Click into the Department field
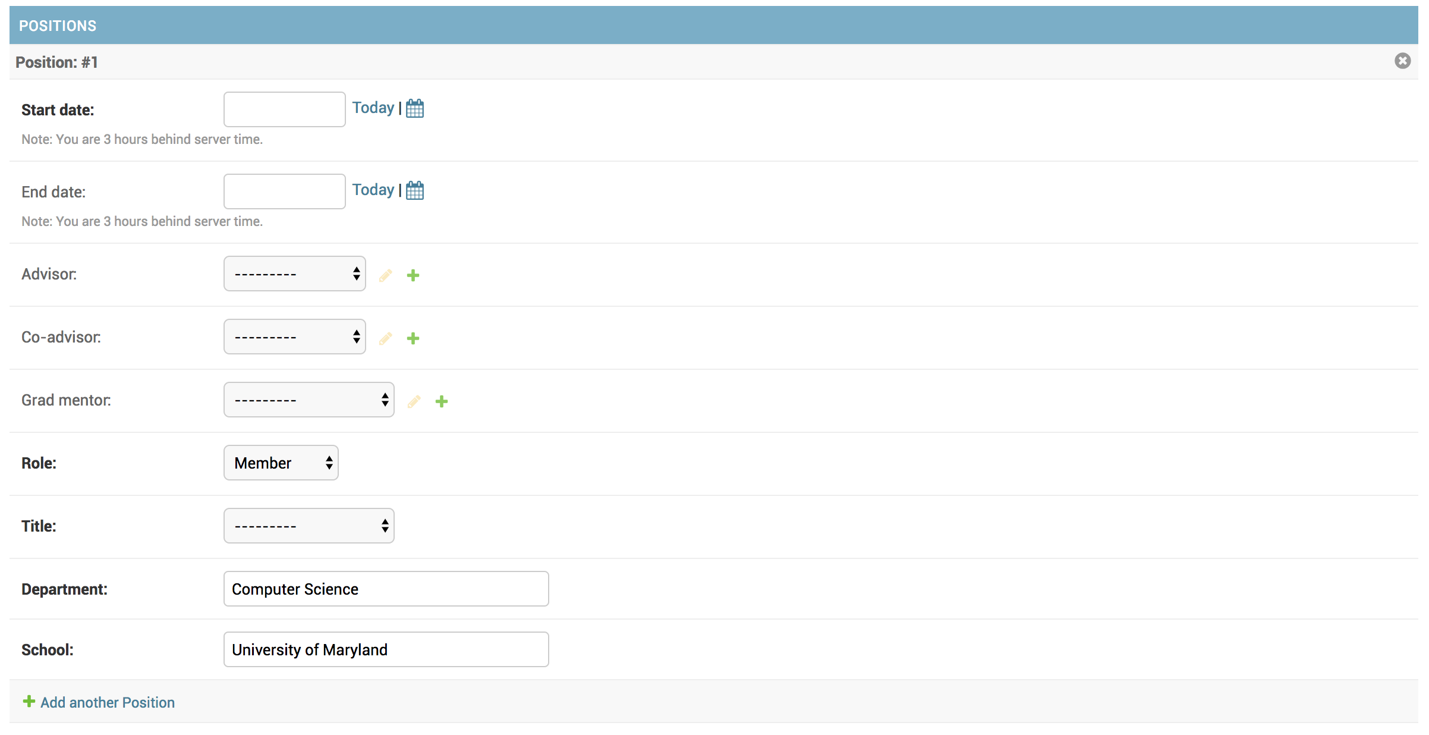The height and width of the screenshot is (735, 1429). coord(386,589)
